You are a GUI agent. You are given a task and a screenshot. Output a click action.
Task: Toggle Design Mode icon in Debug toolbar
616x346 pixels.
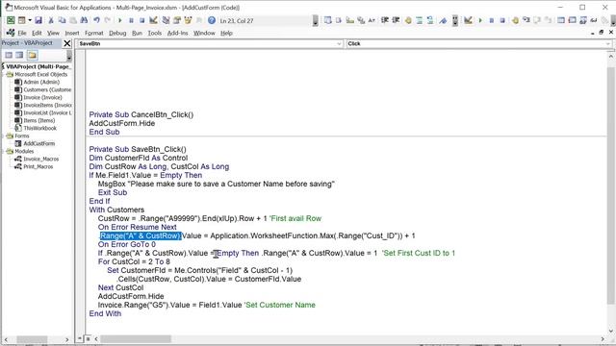tap(468, 20)
